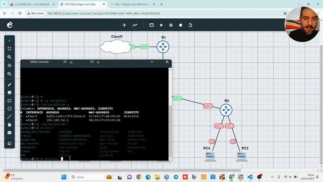Image resolution: width=323 pixels, height=182 pixels.
Task: Click the bottom console/layers icon in sidebar
Action: [x=10, y=143]
